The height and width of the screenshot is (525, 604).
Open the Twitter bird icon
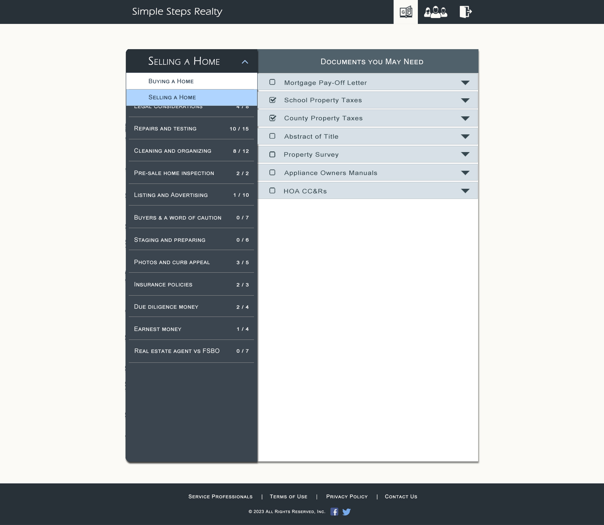346,512
